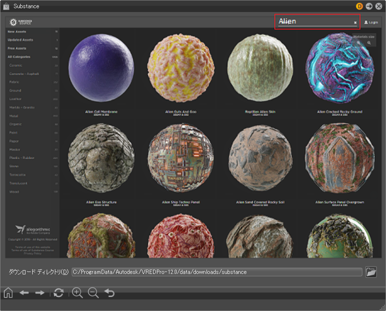Image resolution: width=386 pixels, height=311 pixels.
Task: Zoom out using the magnifier minus icon
Action: pos(93,293)
